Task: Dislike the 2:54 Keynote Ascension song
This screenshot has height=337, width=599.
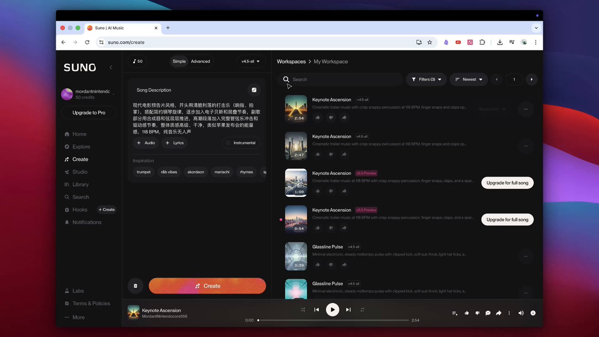Action: click(331, 118)
